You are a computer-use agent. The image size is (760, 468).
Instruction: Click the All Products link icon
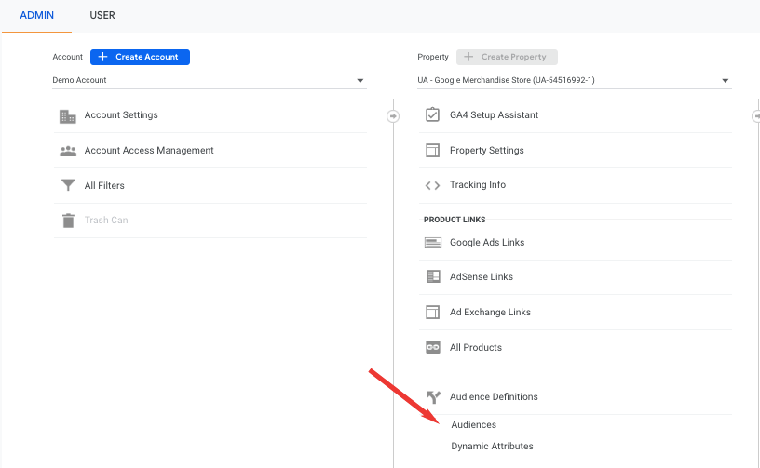433,347
